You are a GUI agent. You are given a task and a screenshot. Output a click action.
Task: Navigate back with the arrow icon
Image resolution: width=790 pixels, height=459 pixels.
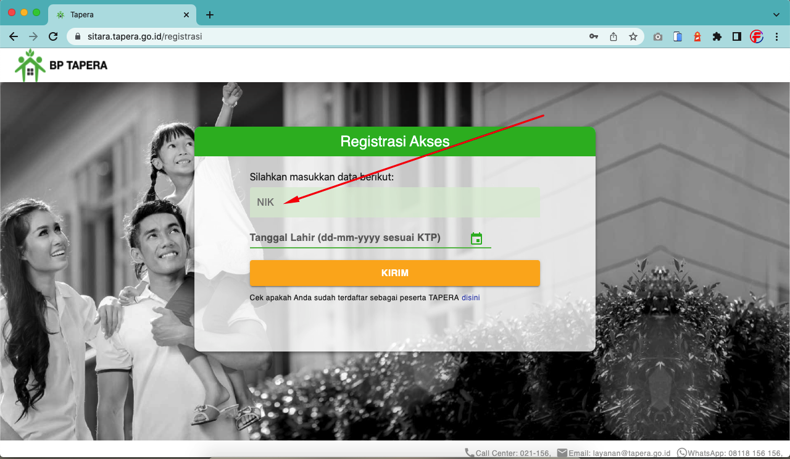13,36
